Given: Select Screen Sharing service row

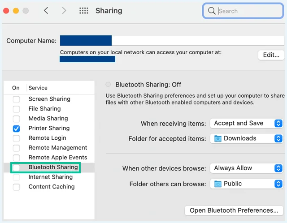Looking at the screenshot, I should click(x=49, y=99).
